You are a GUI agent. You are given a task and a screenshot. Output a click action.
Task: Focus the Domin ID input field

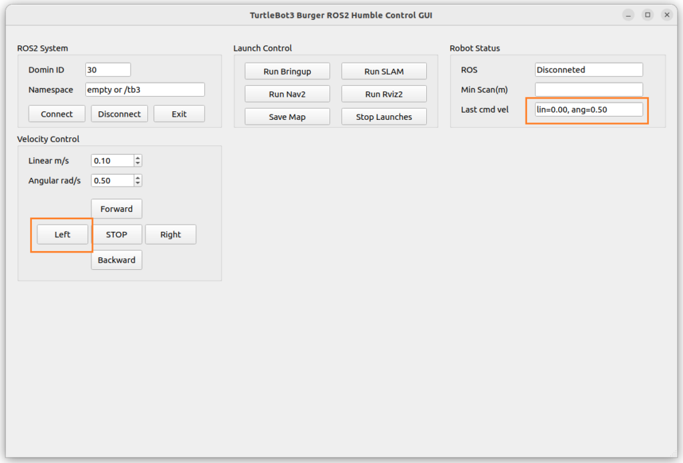[x=108, y=70]
